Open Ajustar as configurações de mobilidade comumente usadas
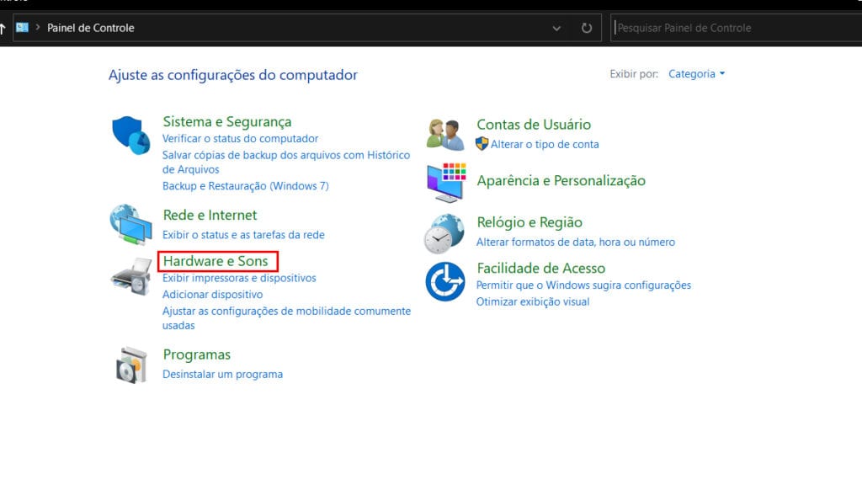This screenshot has height=485, width=862. 286,317
